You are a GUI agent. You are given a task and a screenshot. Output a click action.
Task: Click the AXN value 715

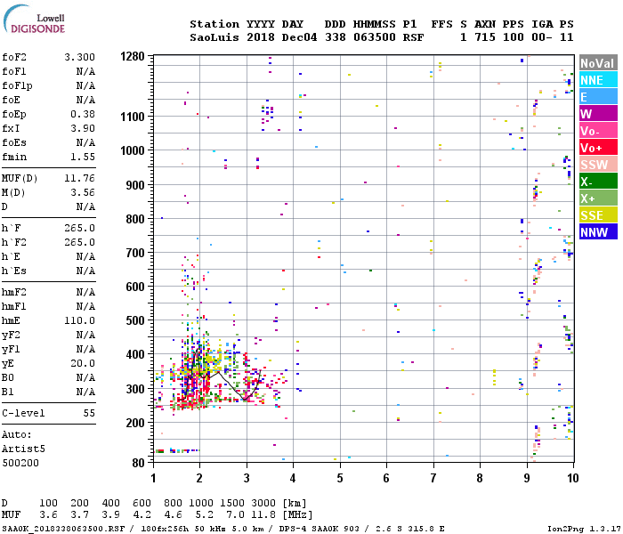tap(485, 37)
